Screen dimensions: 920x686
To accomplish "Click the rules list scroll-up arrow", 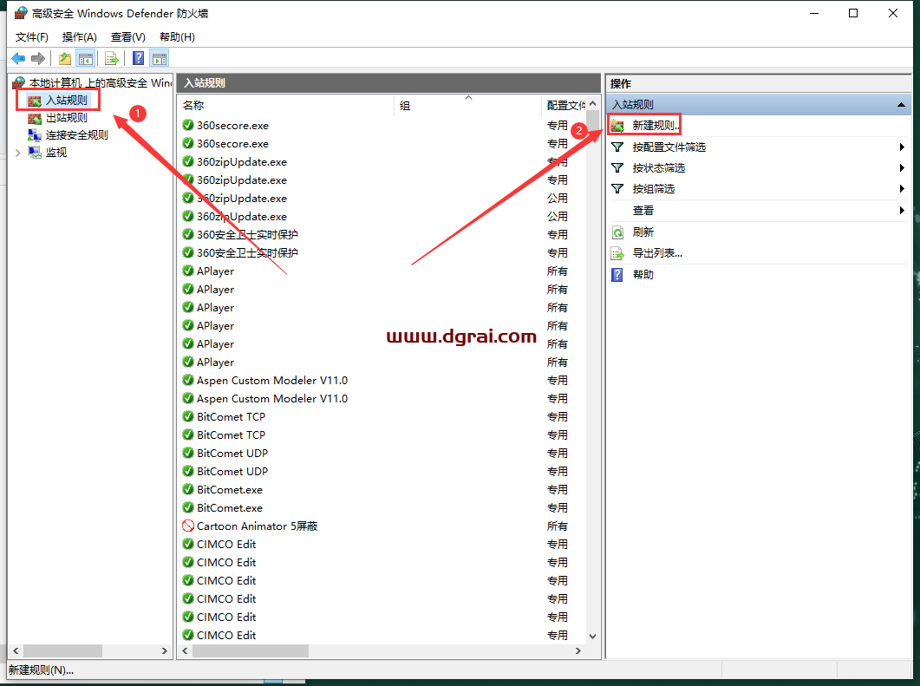I will [592, 104].
